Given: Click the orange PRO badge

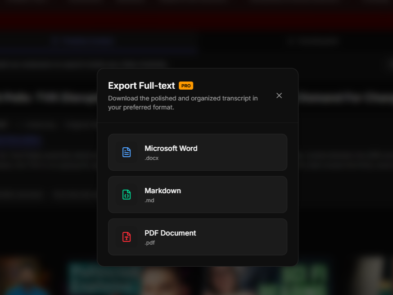Looking at the screenshot, I should pyautogui.click(x=186, y=86).
